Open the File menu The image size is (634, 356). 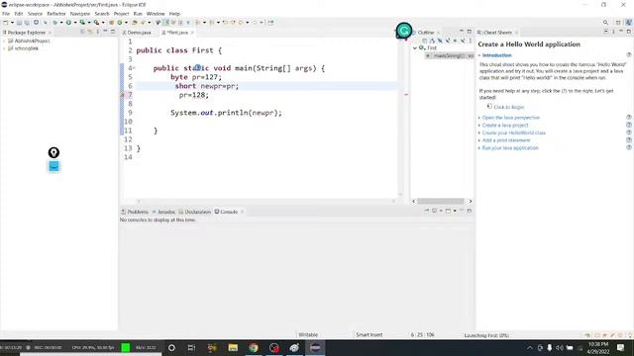tap(6, 14)
